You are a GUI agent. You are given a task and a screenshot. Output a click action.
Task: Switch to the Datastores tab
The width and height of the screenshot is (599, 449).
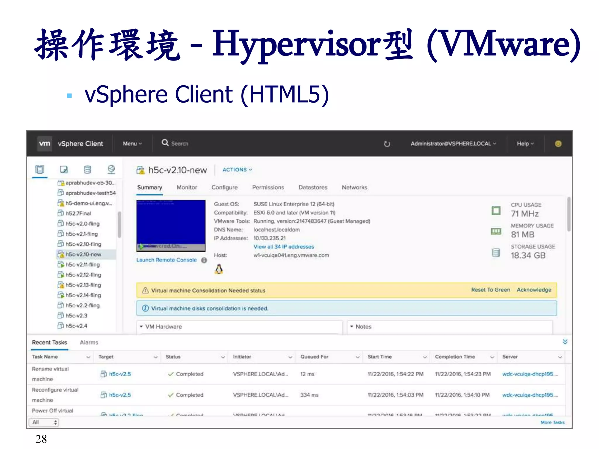click(313, 187)
